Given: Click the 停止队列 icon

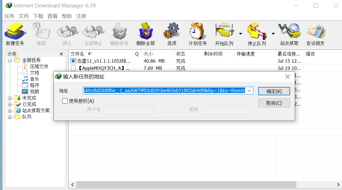Looking at the screenshot, I should [x=257, y=34].
